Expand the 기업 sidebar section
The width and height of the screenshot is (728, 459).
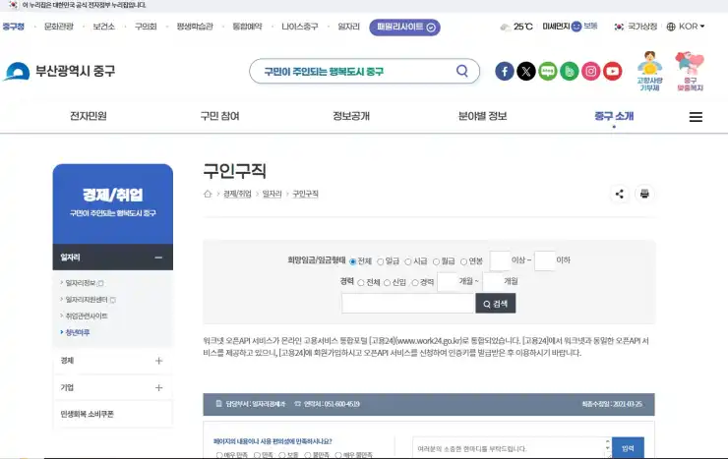click(x=158, y=387)
